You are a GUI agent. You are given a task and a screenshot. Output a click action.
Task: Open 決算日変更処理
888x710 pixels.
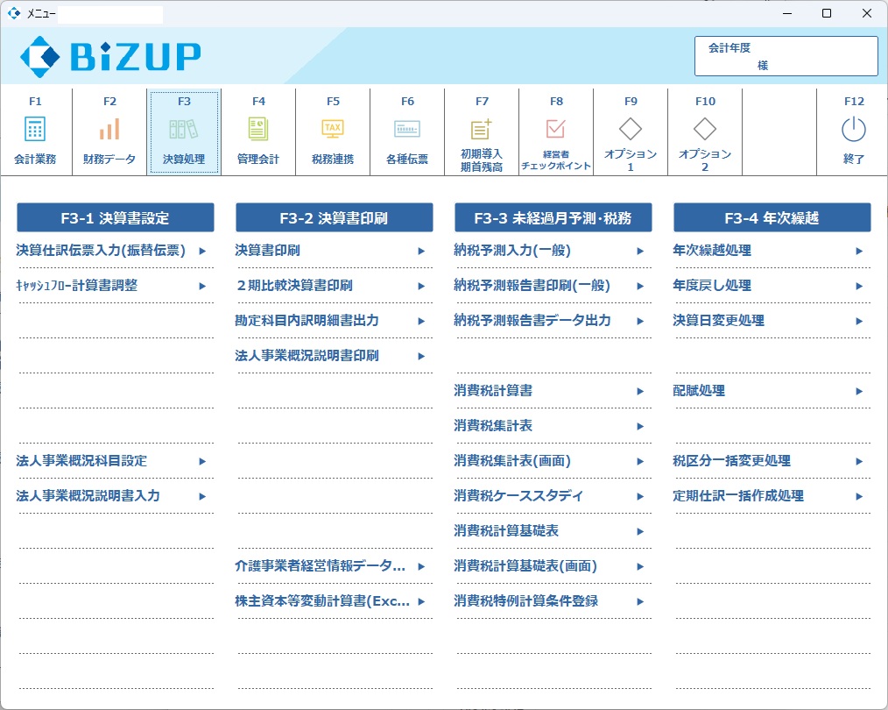point(718,321)
